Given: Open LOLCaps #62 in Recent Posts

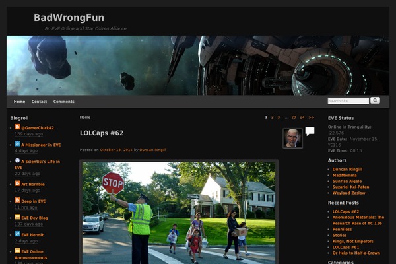Looking at the screenshot, I should (346, 211).
